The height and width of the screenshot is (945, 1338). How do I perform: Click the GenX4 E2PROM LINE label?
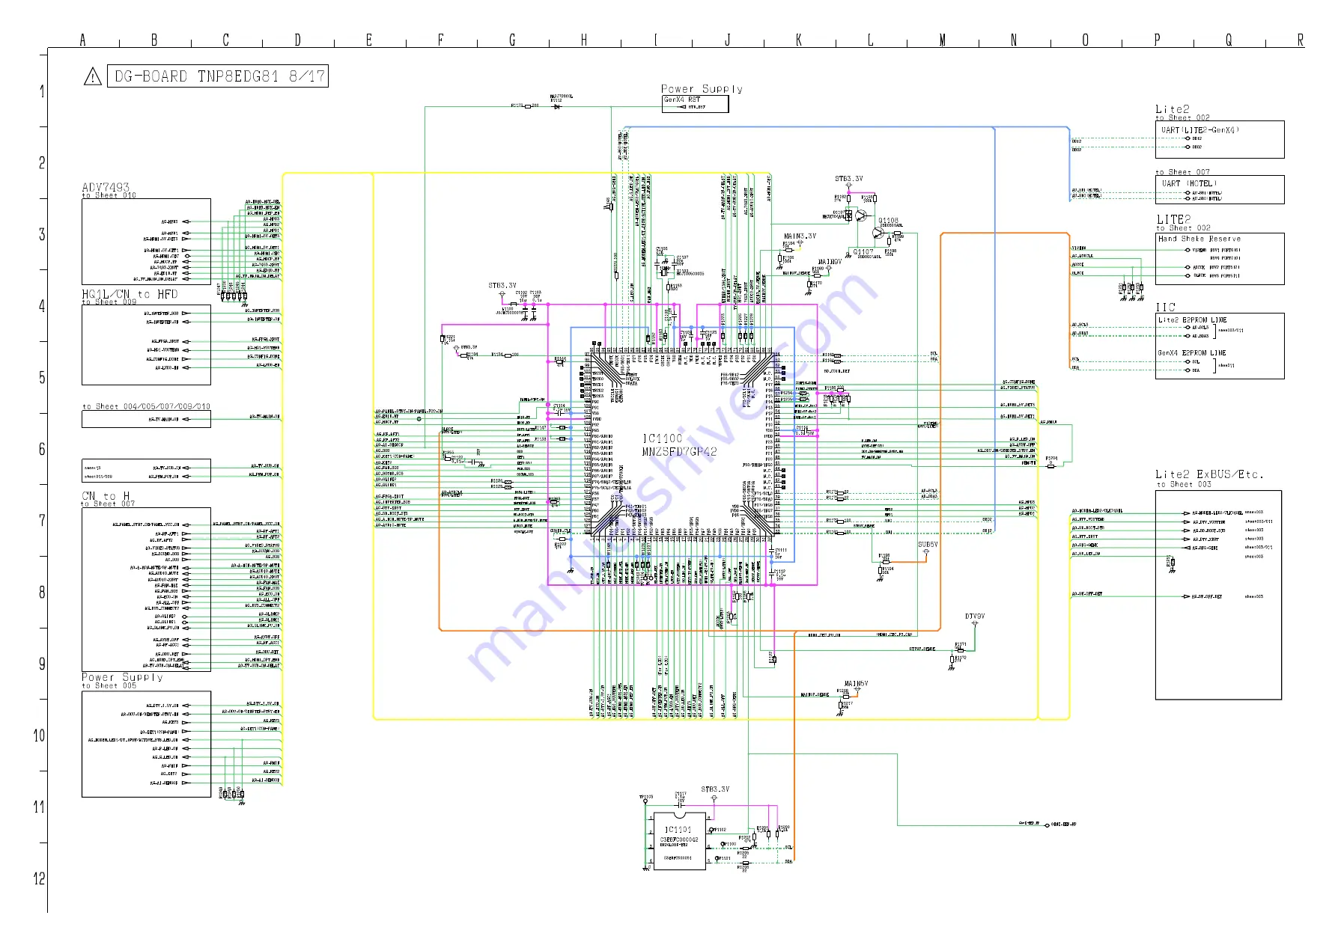pyautogui.click(x=1192, y=353)
